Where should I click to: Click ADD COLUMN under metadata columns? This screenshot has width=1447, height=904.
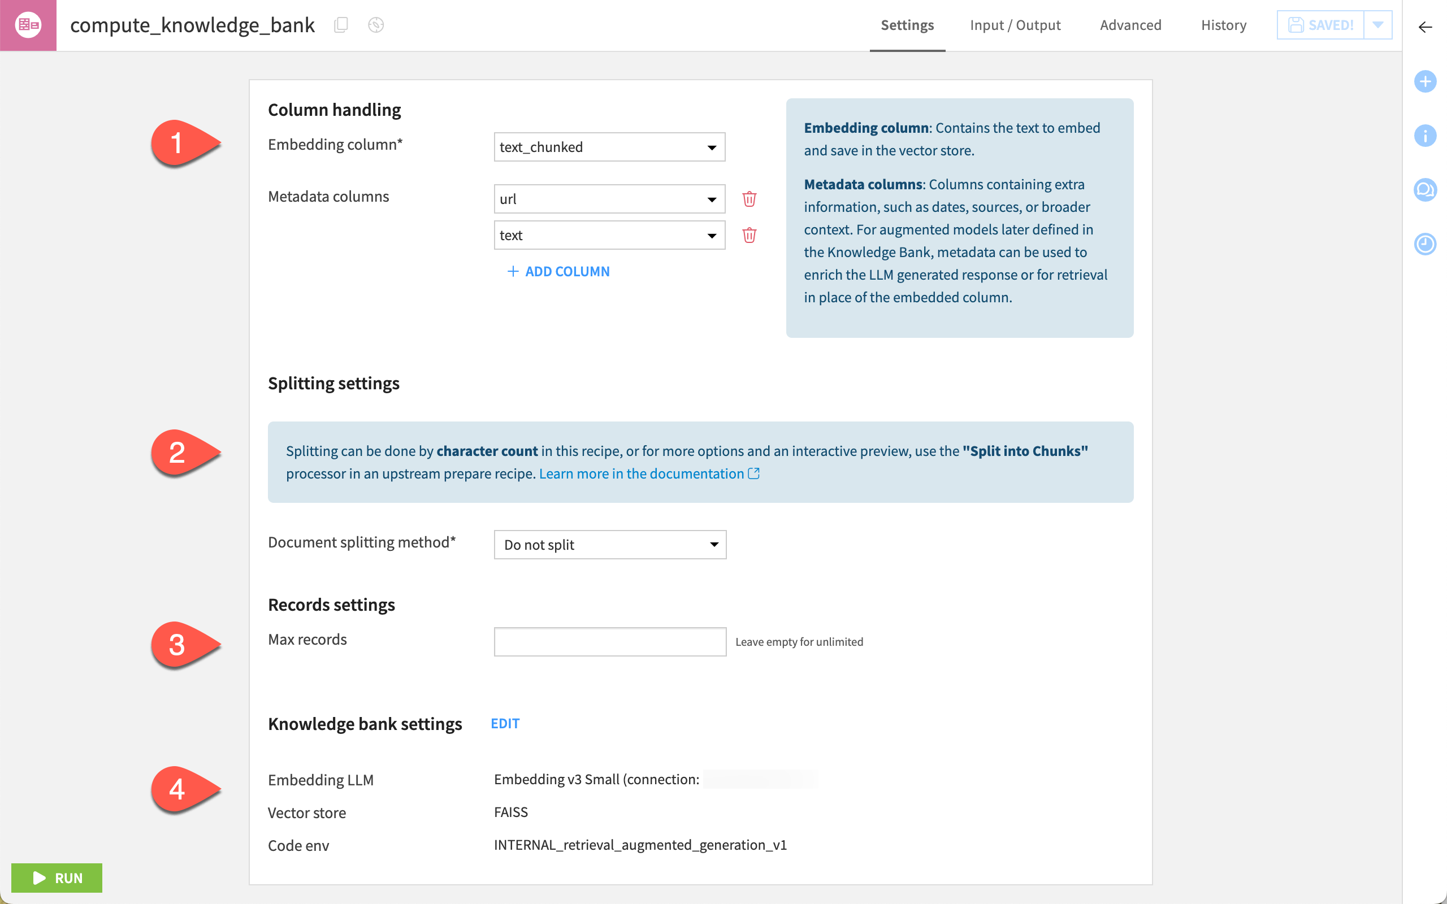[558, 271]
